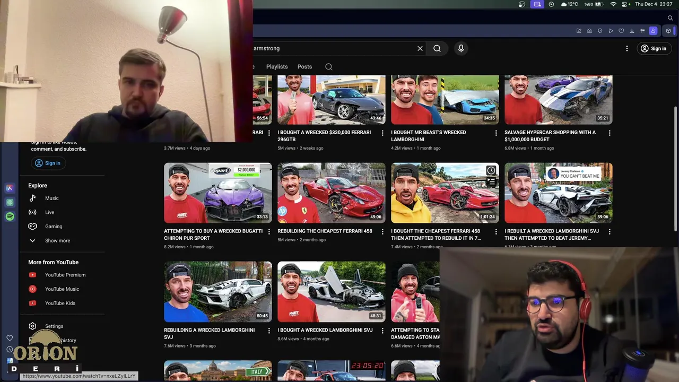
Task: Click the heart icon in browser sidebar
Action: [10, 338]
